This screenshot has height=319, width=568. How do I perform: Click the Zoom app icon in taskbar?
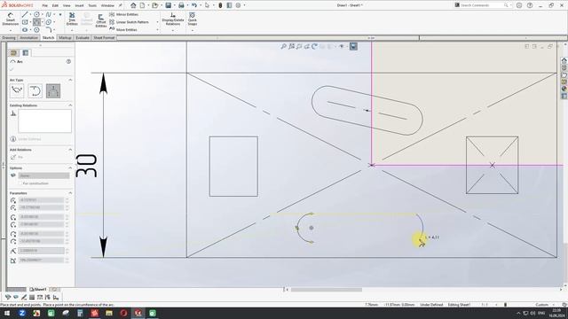click(x=21, y=313)
